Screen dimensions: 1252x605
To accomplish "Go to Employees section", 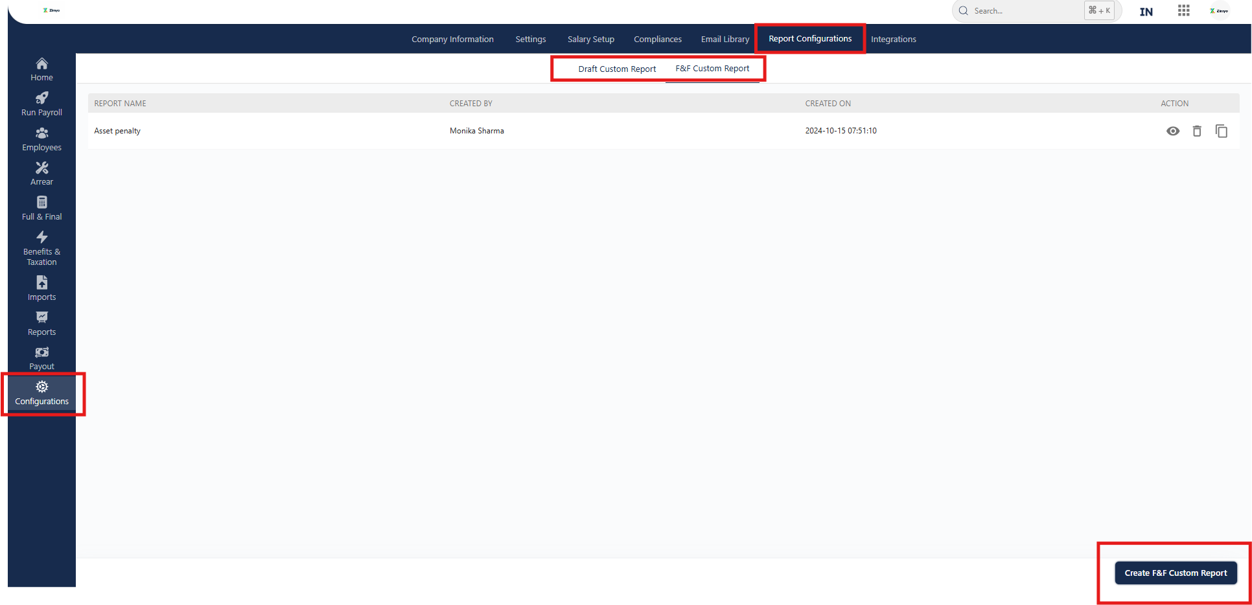I will click(41, 139).
